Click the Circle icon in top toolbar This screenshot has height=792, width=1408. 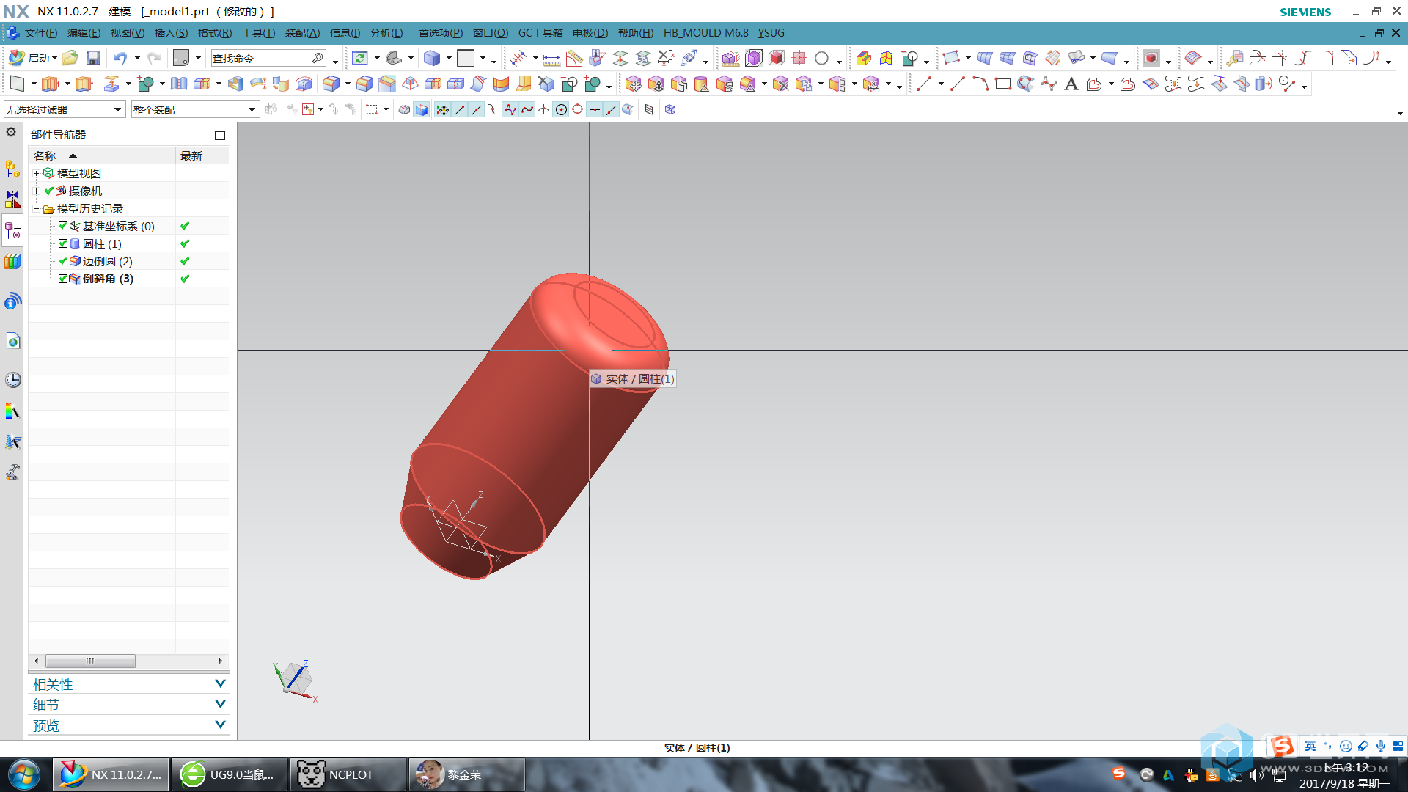(x=822, y=59)
